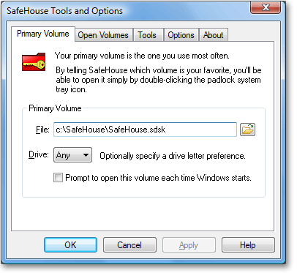Screen dimensions: 297x273
Task: Close the SafeHouse Tools and Options dialog
Action: click(x=265, y=7)
